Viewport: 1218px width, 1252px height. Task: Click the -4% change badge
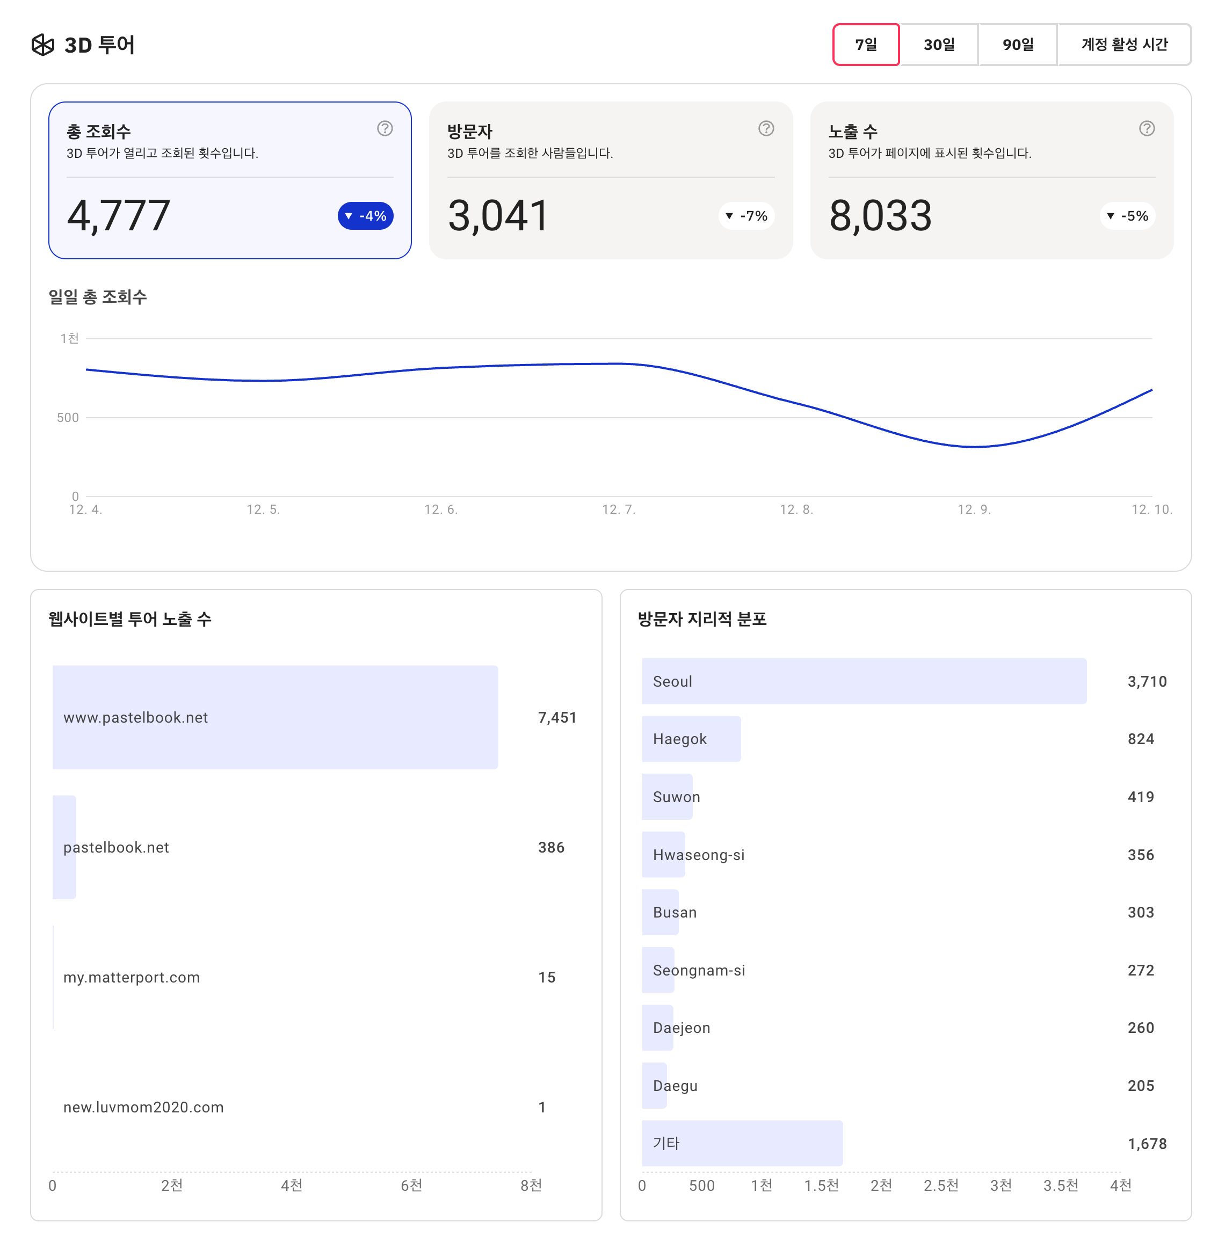pos(365,216)
